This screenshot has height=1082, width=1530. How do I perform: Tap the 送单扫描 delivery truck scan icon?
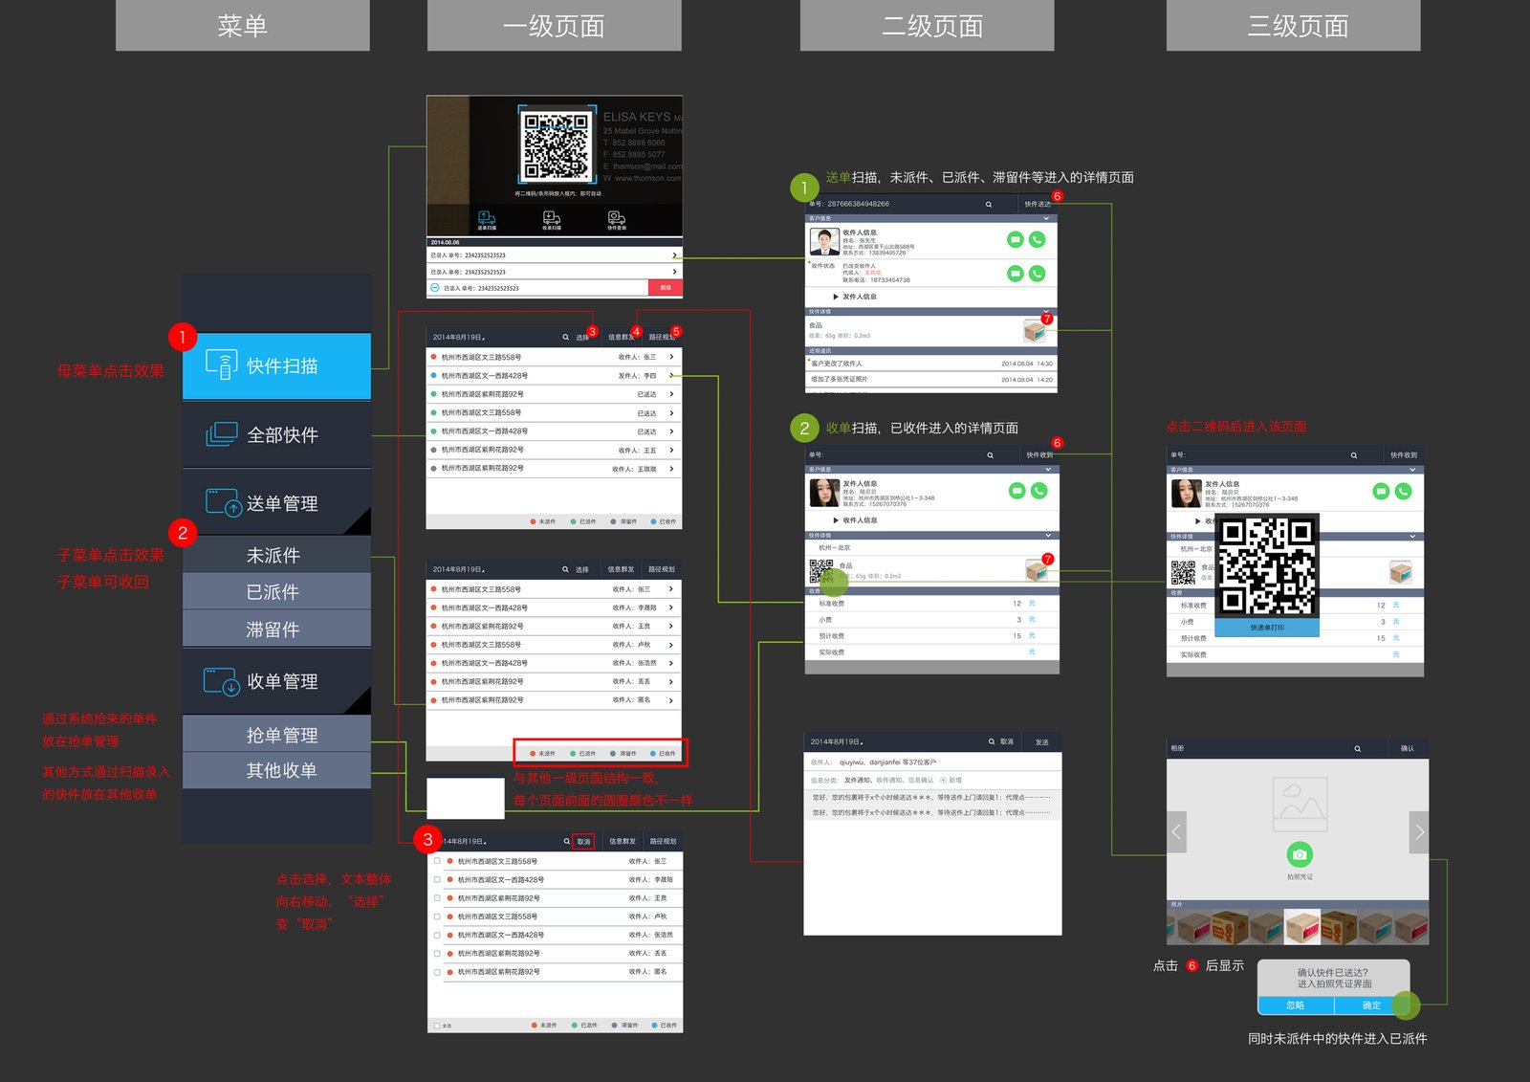(x=487, y=220)
